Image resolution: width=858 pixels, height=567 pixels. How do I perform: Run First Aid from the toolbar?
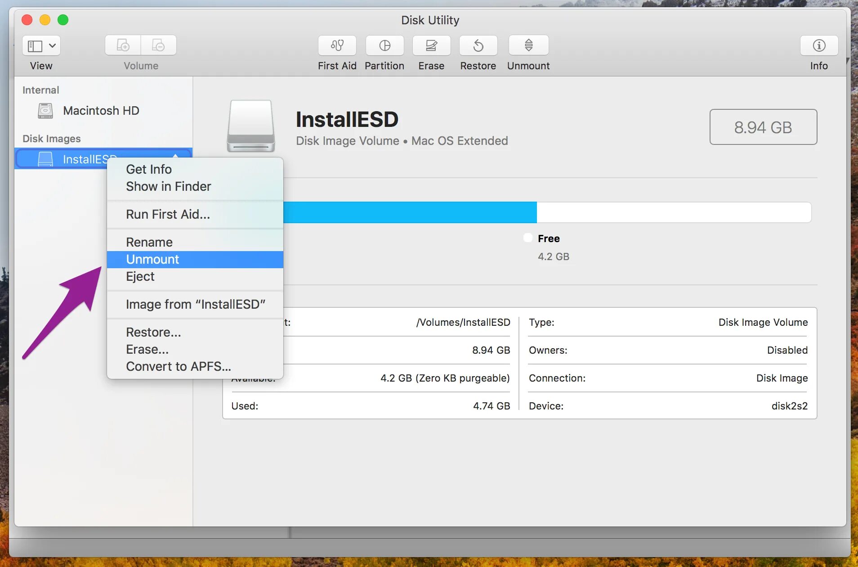click(x=337, y=45)
